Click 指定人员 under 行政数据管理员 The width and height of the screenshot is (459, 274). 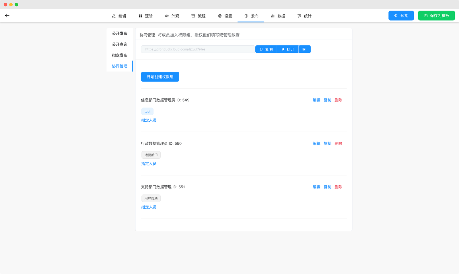click(149, 164)
